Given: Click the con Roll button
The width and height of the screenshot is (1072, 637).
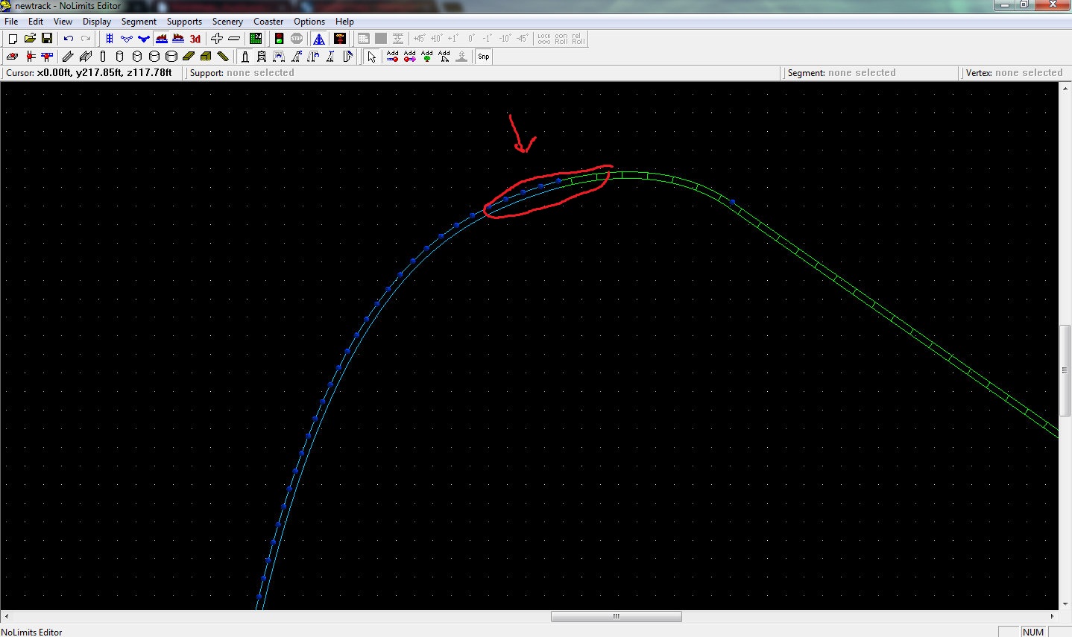Looking at the screenshot, I should click(561, 39).
